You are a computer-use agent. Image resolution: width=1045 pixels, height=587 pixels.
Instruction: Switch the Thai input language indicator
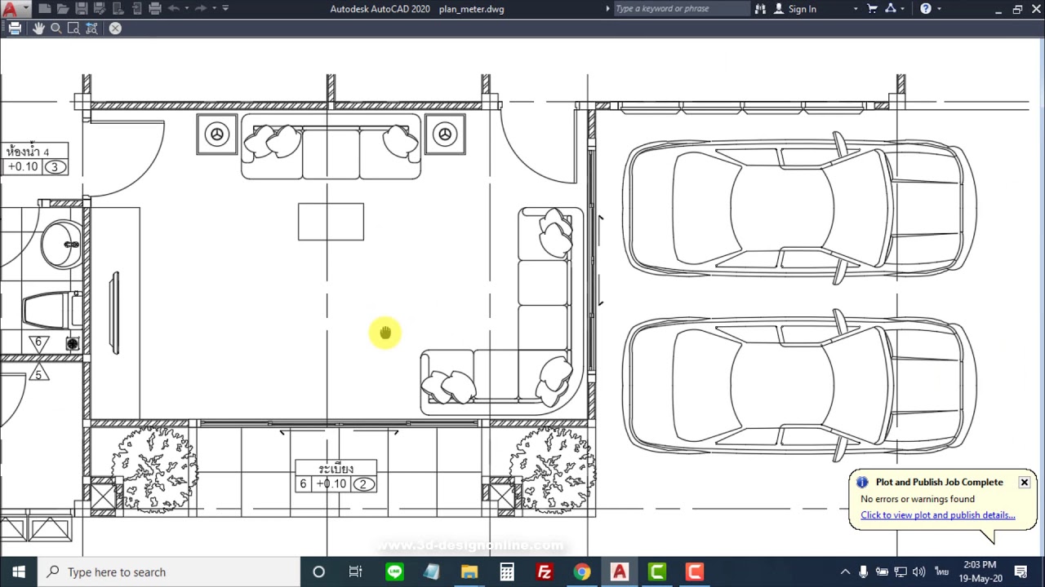941,572
